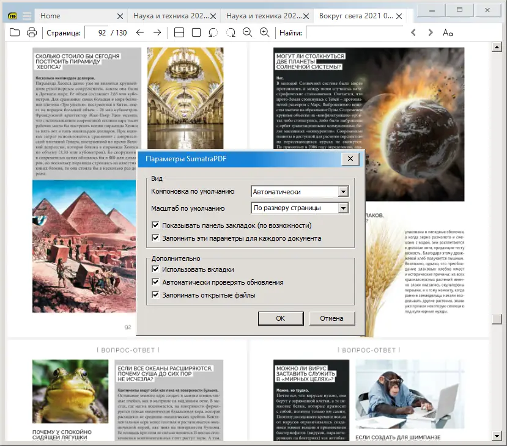Disable Автоматически проверять обновления
Screen dimensions: 507x446
tap(155, 282)
